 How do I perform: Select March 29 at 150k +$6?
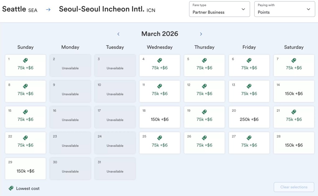tap(25, 169)
